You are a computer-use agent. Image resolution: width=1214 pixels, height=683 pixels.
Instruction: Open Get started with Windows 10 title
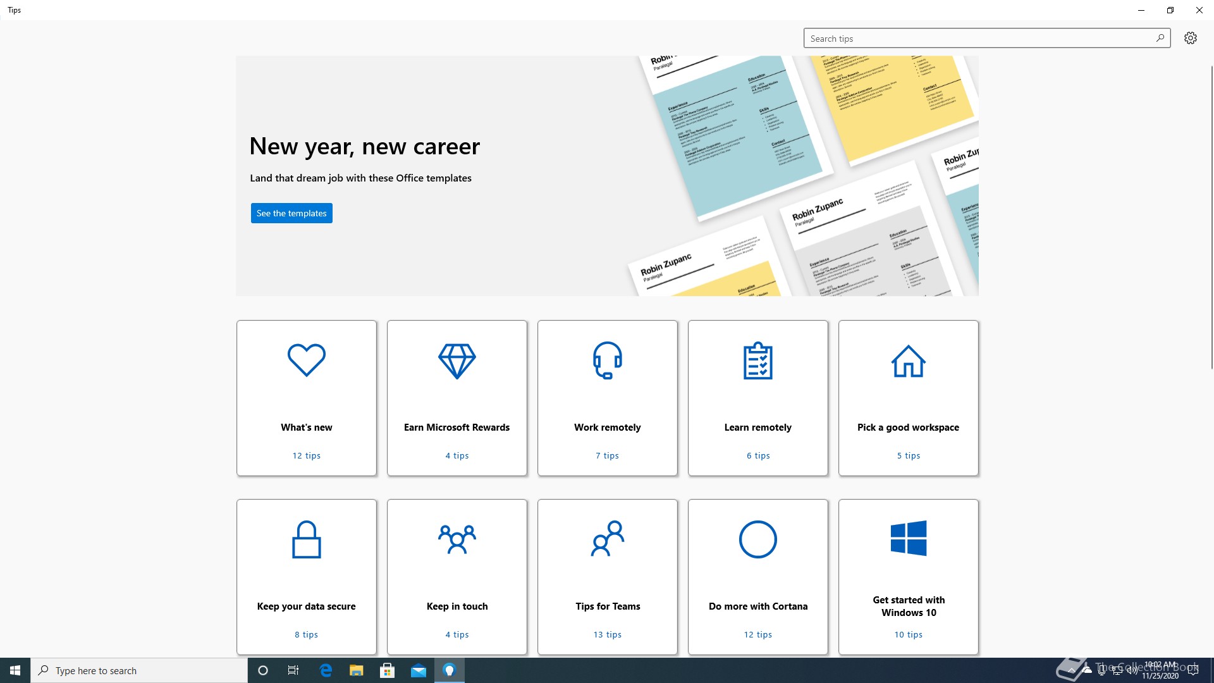909,606
